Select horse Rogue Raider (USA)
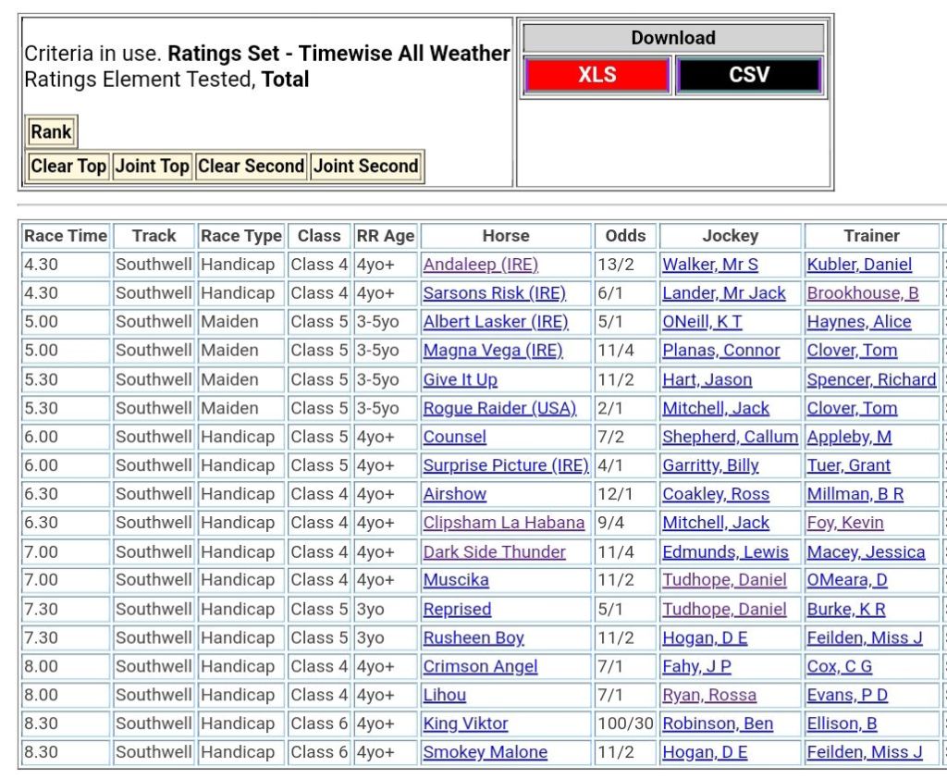 tap(499, 408)
